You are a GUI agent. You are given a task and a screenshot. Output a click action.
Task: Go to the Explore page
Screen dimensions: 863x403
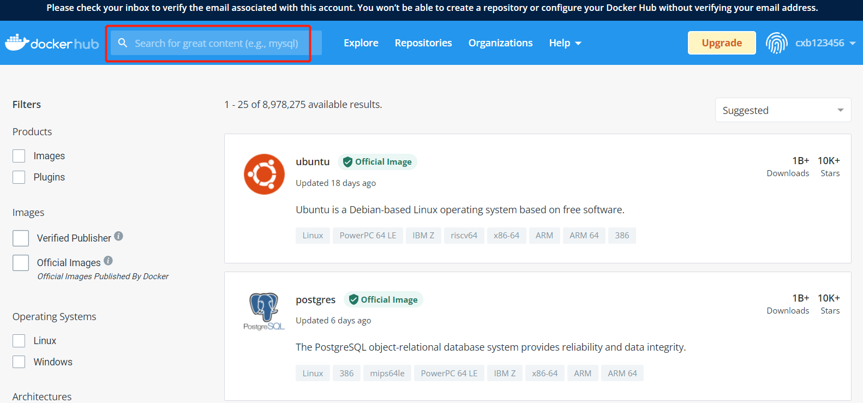coord(361,43)
